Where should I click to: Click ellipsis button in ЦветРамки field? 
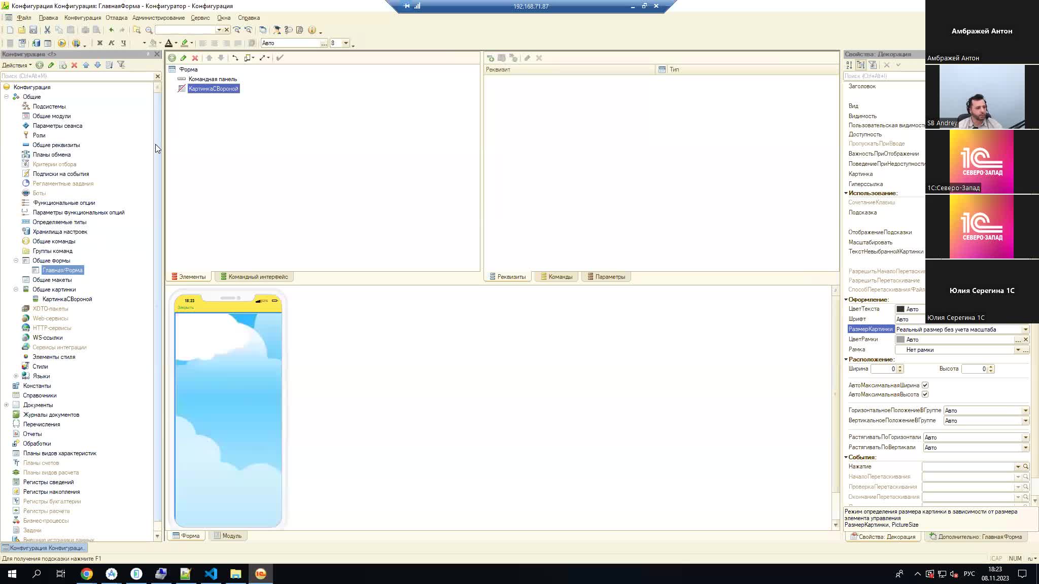click(1018, 340)
